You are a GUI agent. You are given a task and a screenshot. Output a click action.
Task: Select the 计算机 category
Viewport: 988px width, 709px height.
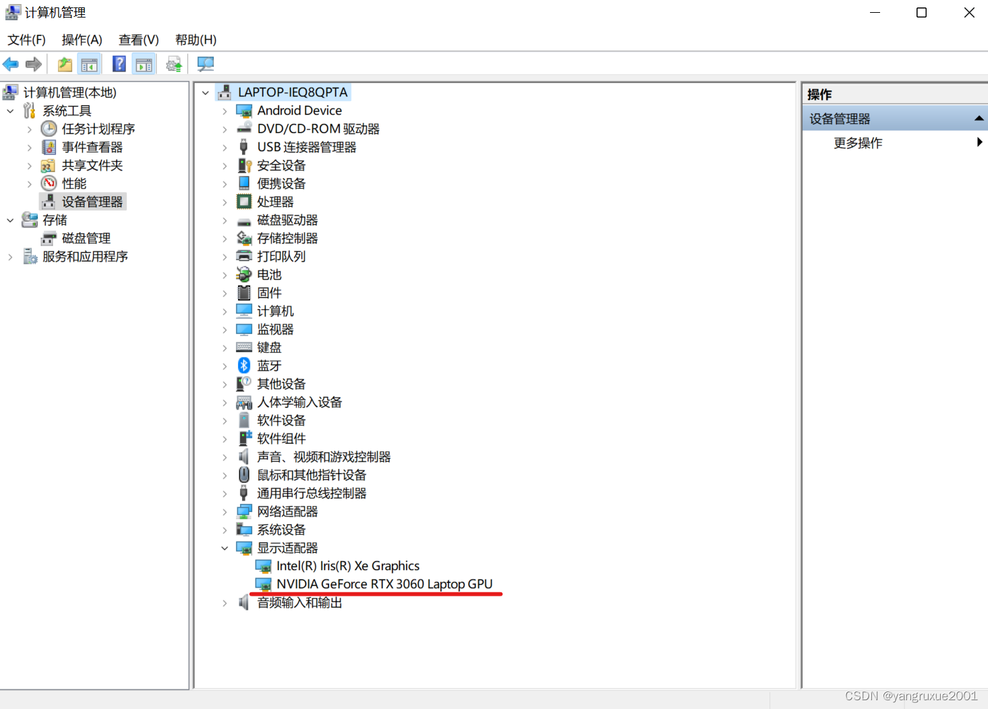tap(275, 311)
